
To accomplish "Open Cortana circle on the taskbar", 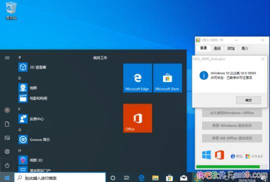I will click(113, 177).
